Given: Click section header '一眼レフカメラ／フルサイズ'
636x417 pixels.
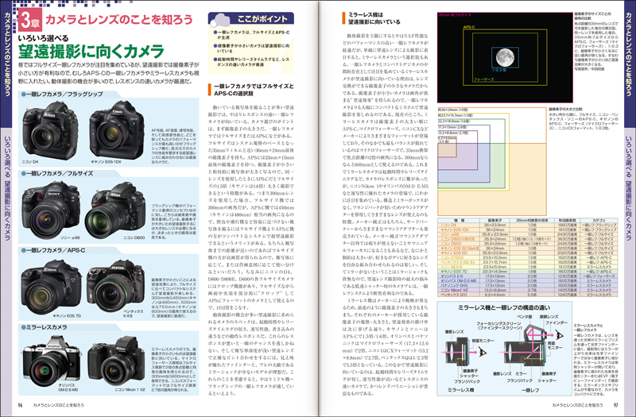Looking at the screenshot, I should [59, 173].
